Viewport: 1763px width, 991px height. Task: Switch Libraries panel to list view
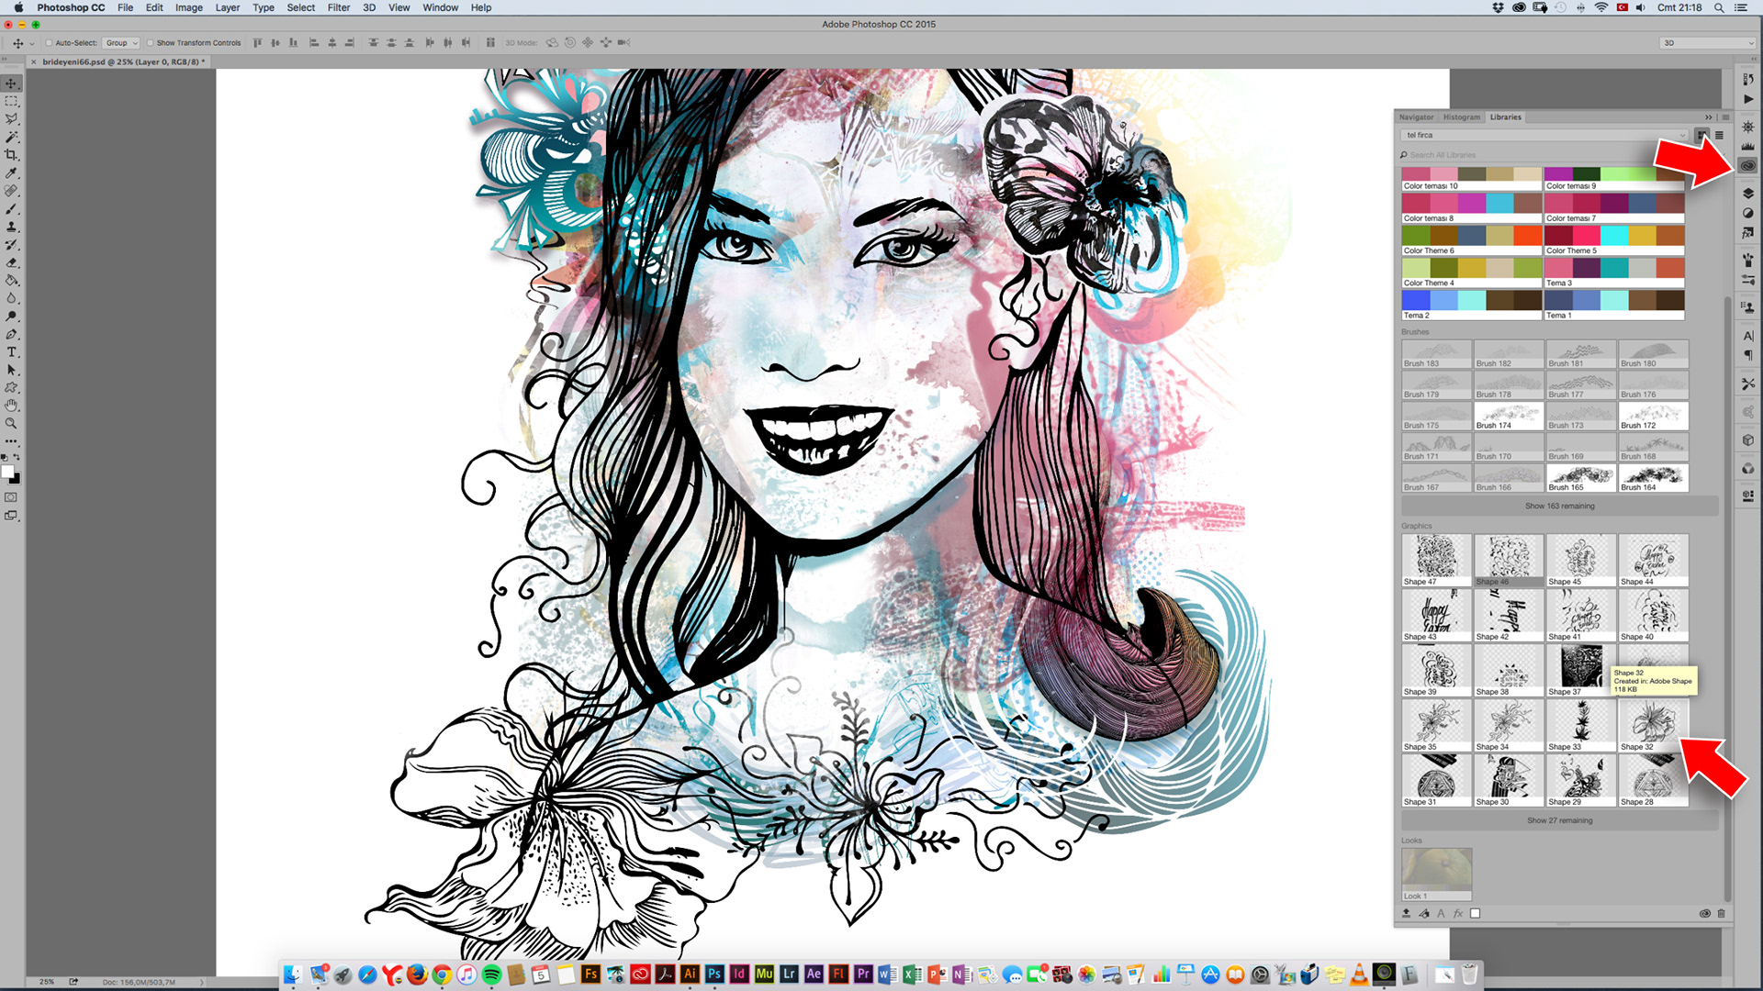point(1719,136)
